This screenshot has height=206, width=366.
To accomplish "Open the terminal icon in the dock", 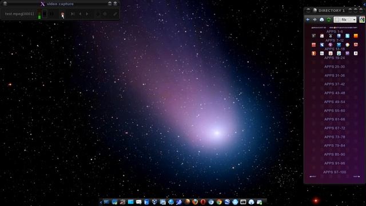I will click(243, 202).
